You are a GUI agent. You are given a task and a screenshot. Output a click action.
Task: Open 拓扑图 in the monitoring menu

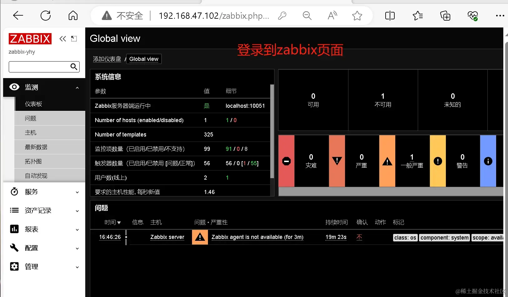[50, 161]
